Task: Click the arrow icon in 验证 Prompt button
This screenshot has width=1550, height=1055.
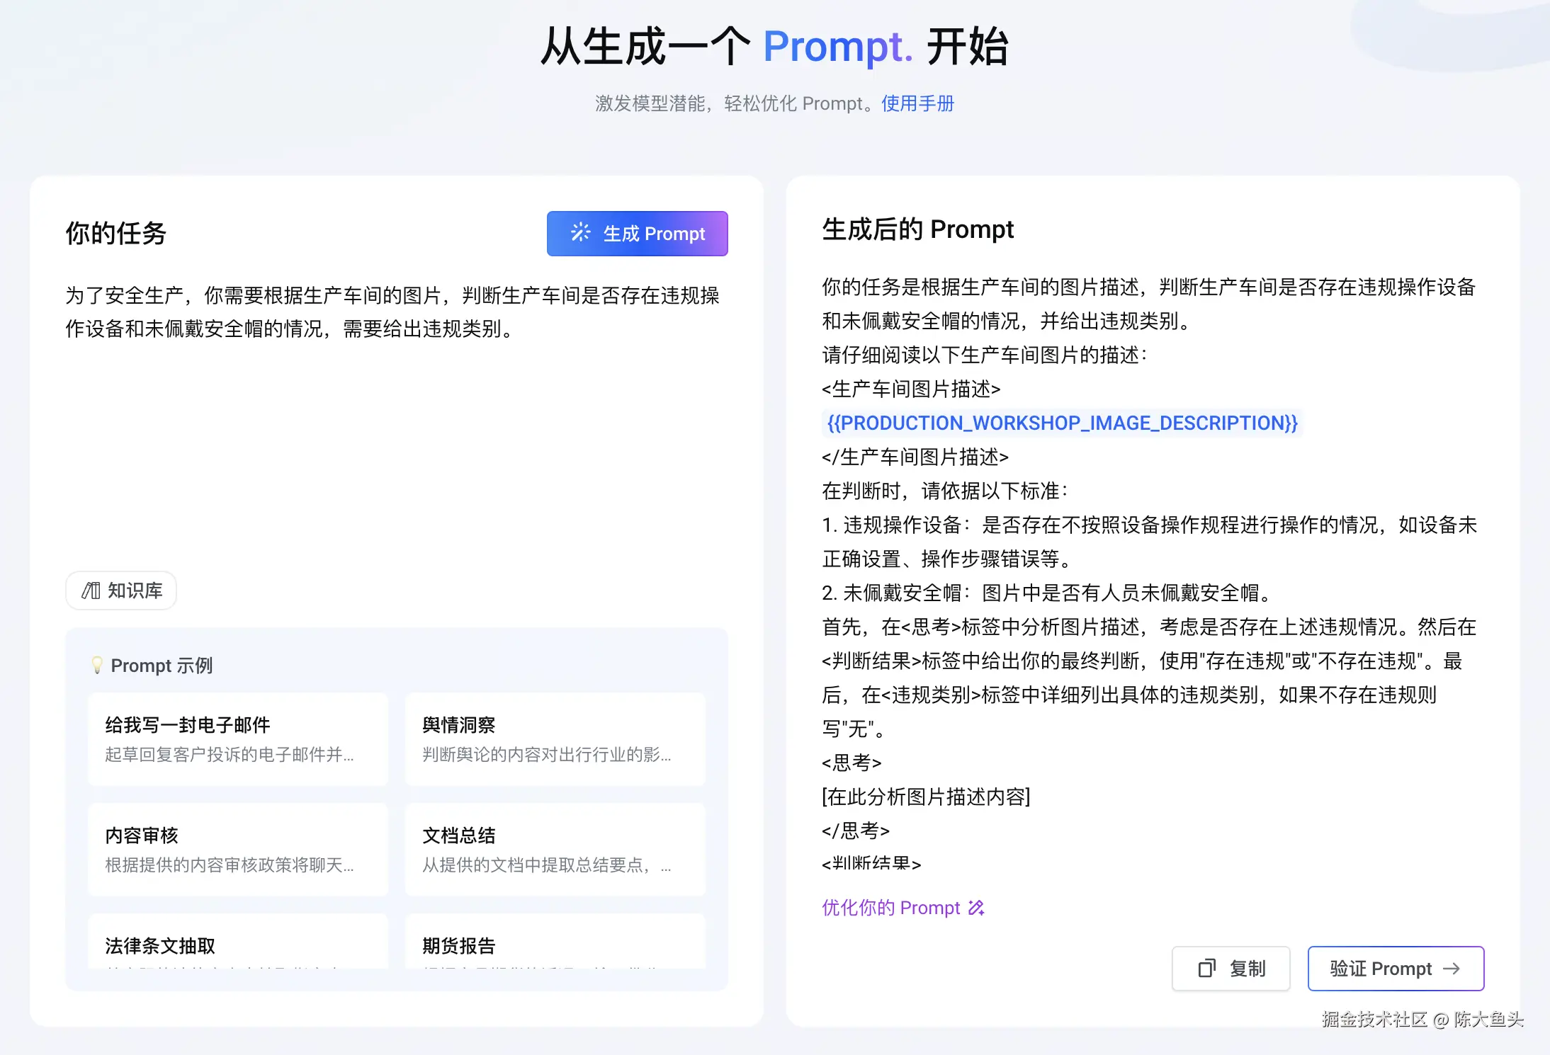Action: point(1452,969)
